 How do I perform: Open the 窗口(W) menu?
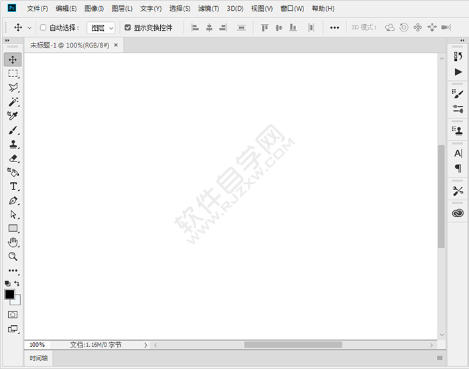pos(292,9)
